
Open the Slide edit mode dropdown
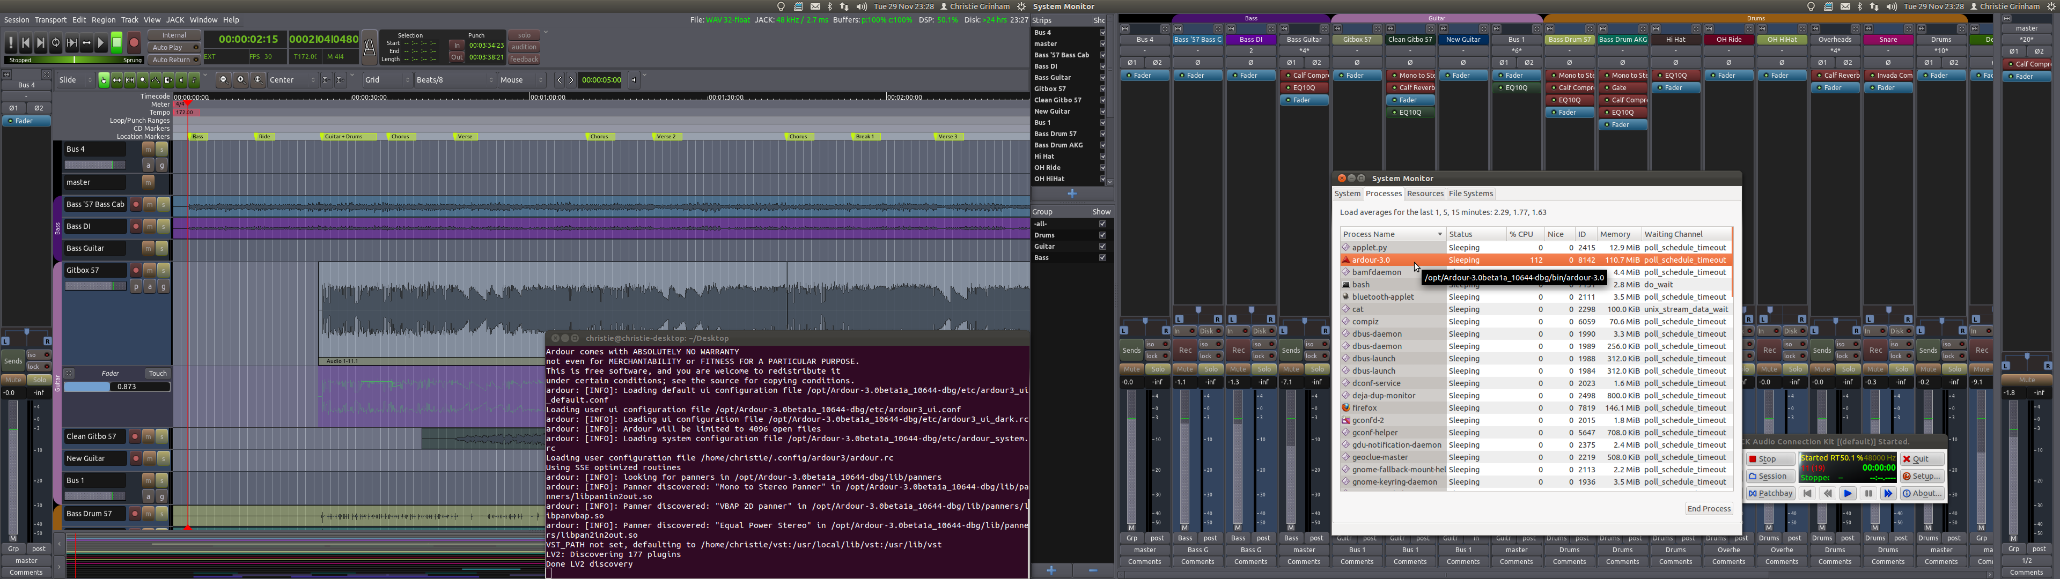[76, 80]
